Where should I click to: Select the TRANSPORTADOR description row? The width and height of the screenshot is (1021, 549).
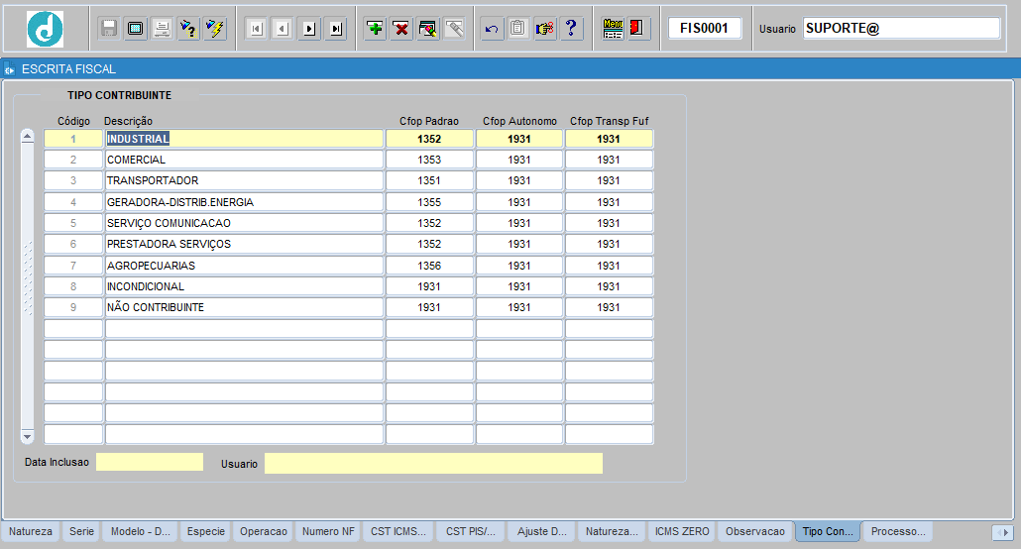244,180
